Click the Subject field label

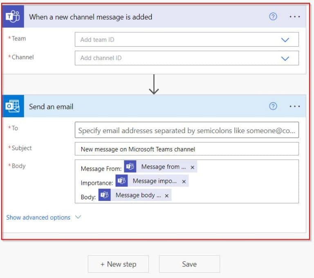pos(22,148)
